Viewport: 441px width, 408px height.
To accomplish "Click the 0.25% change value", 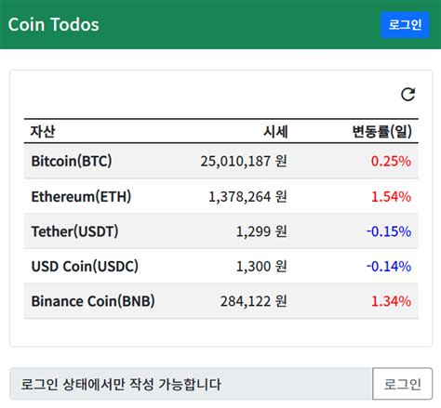I will click(x=391, y=161).
